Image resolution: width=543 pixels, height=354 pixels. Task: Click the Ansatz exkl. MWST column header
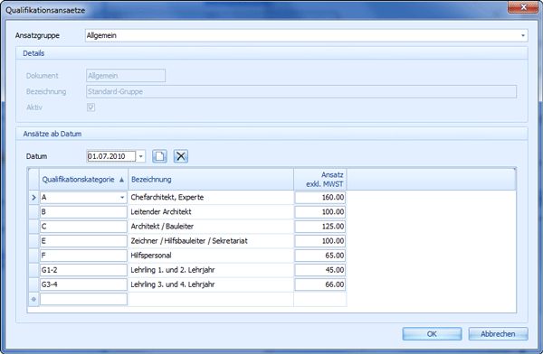point(320,180)
